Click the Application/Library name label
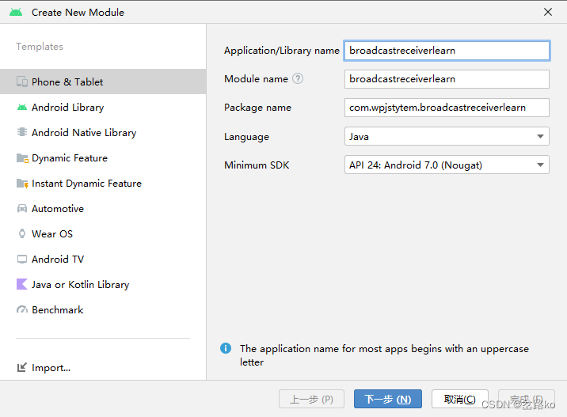 pyautogui.click(x=282, y=51)
